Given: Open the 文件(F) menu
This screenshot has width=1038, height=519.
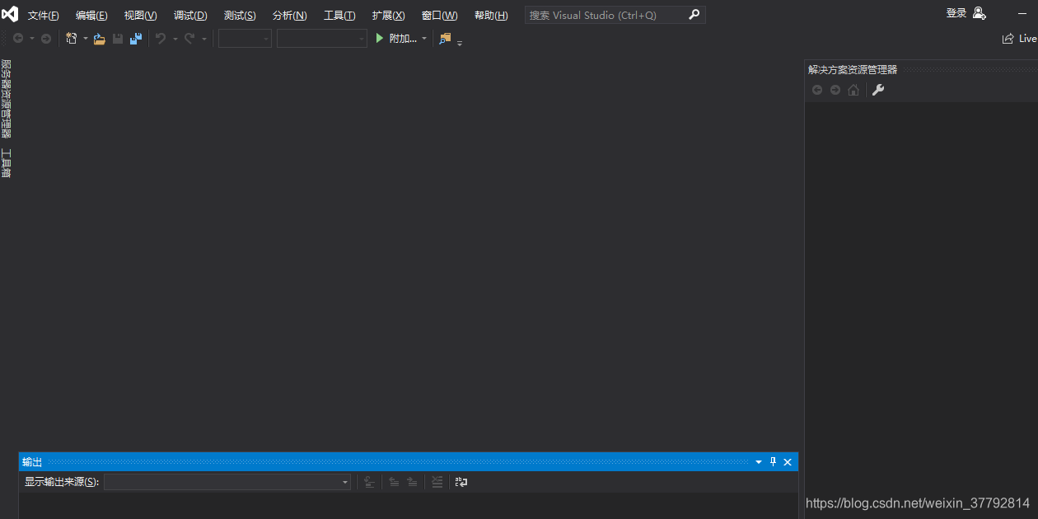Looking at the screenshot, I should pos(44,16).
